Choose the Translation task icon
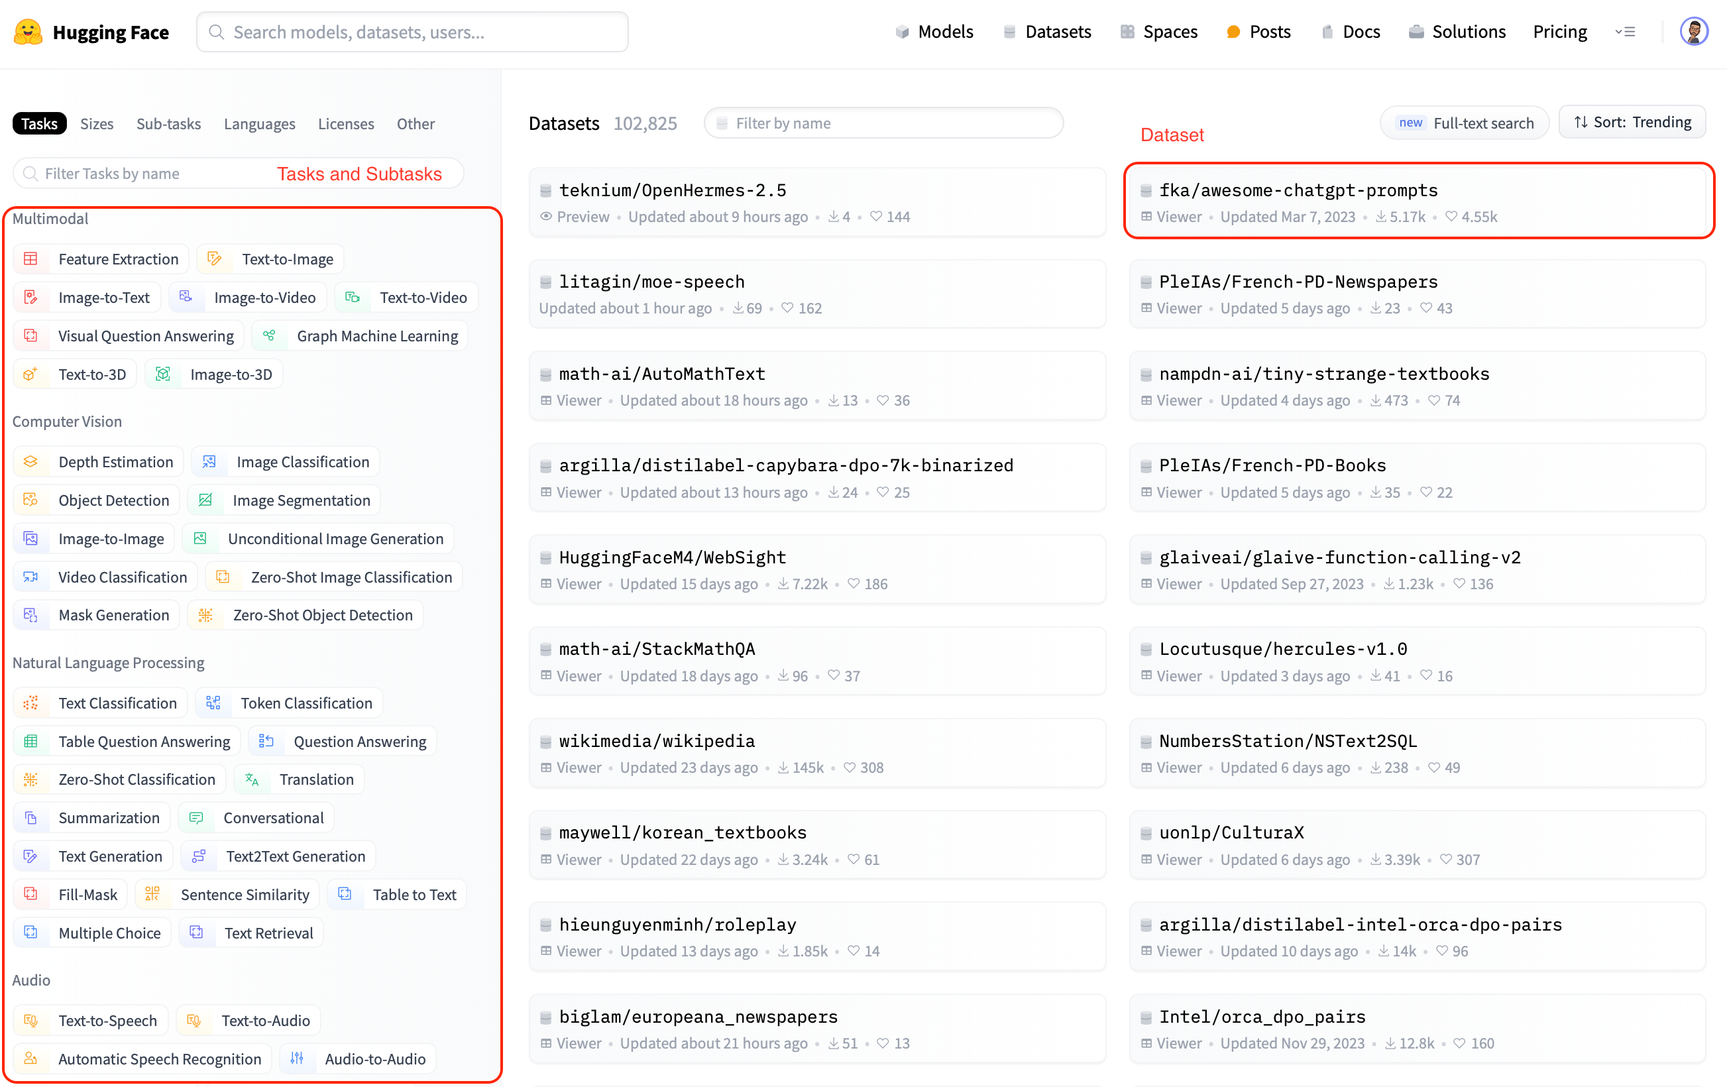The width and height of the screenshot is (1727, 1087). 252,779
